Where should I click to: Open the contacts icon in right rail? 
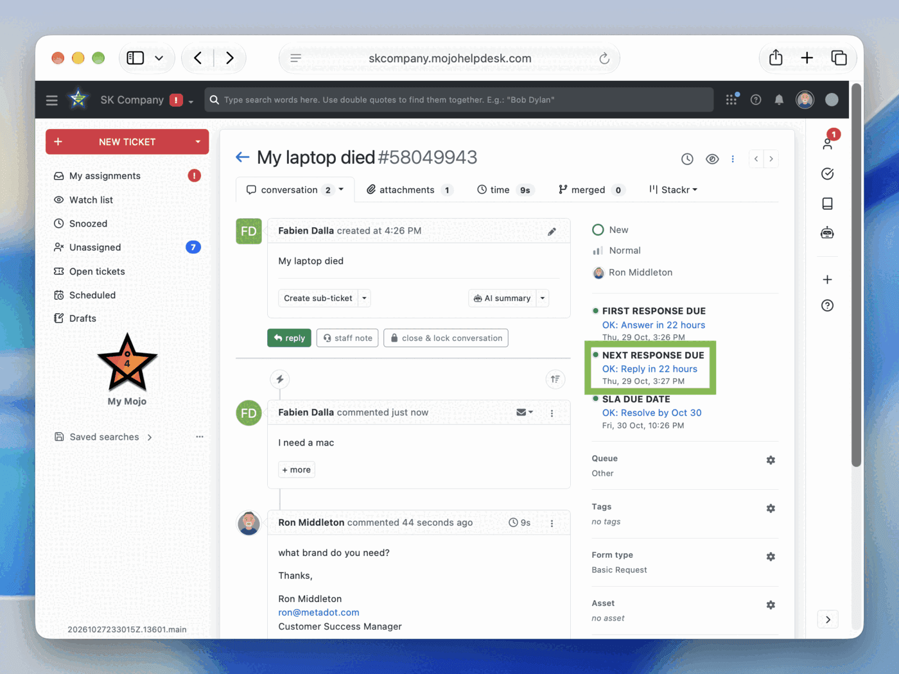pos(828,143)
